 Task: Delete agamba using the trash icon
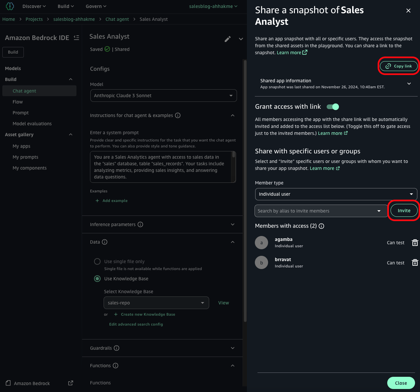[415, 243]
